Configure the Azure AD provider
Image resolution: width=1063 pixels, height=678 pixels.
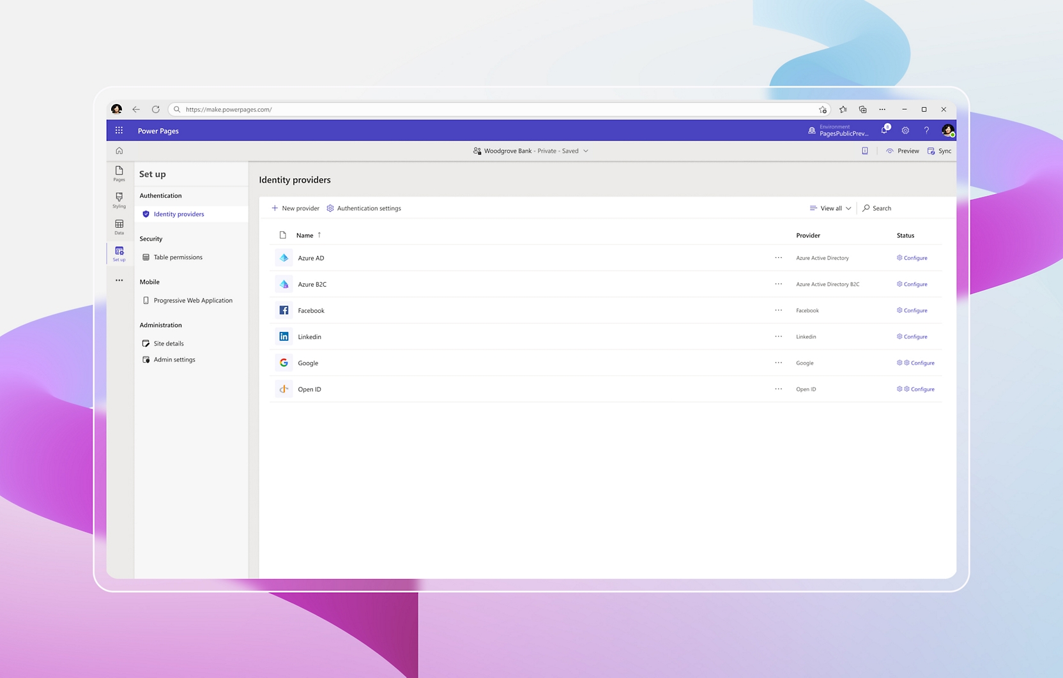pos(912,258)
